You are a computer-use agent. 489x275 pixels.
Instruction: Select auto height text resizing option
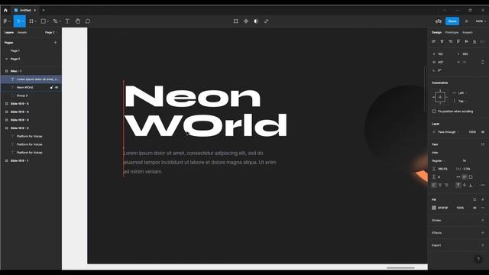pyautogui.click(x=465, y=177)
